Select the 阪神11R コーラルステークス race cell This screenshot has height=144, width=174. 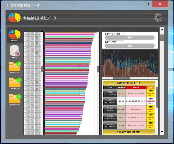coord(110,117)
